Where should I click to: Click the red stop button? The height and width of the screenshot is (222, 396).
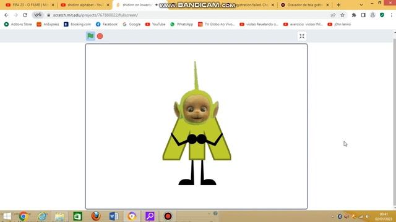pyautogui.click(x=100, y=36)
